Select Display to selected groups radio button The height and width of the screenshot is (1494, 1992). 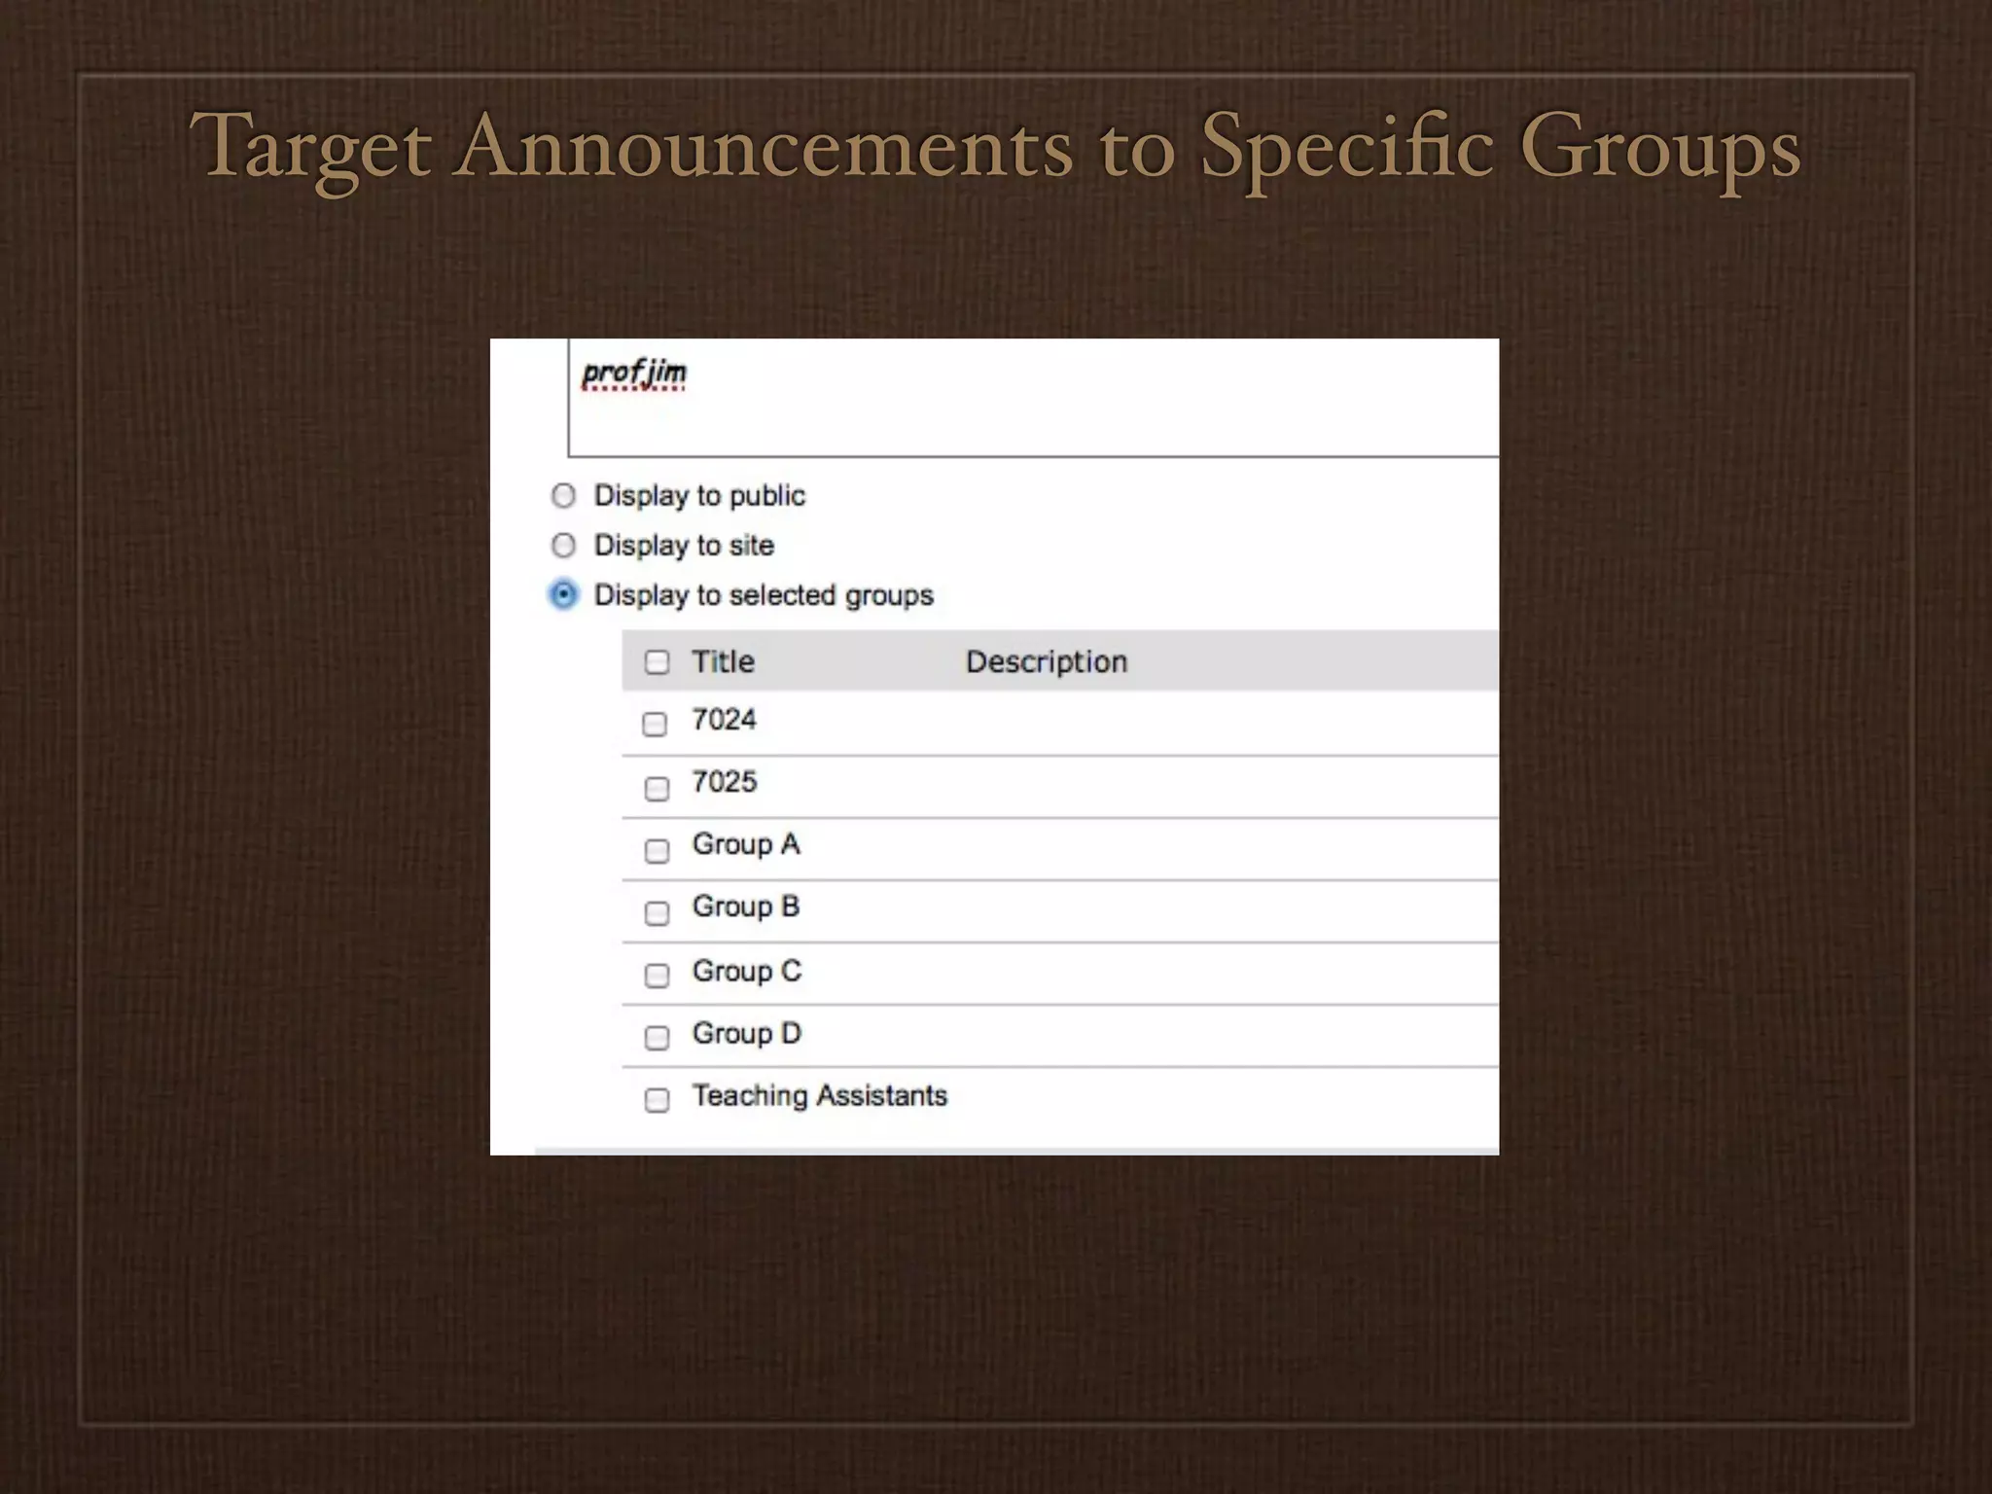(563, 594)
